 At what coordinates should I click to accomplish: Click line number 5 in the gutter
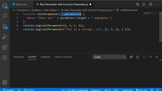(17, 29)
